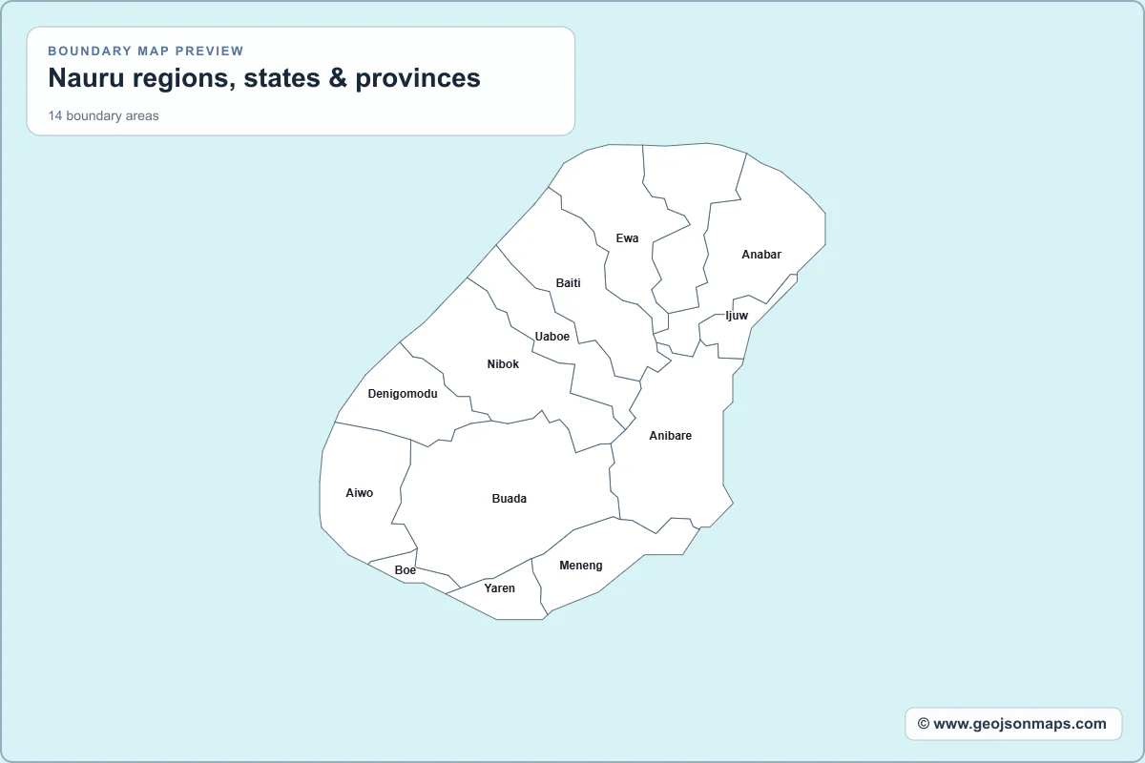Screen dimensions: 1145x763
Task: Click the Nibok district label
Action: pyautogui.click(x=503, y=364)
